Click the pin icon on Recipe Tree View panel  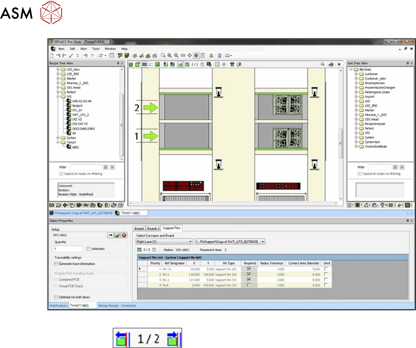point(118,63)
